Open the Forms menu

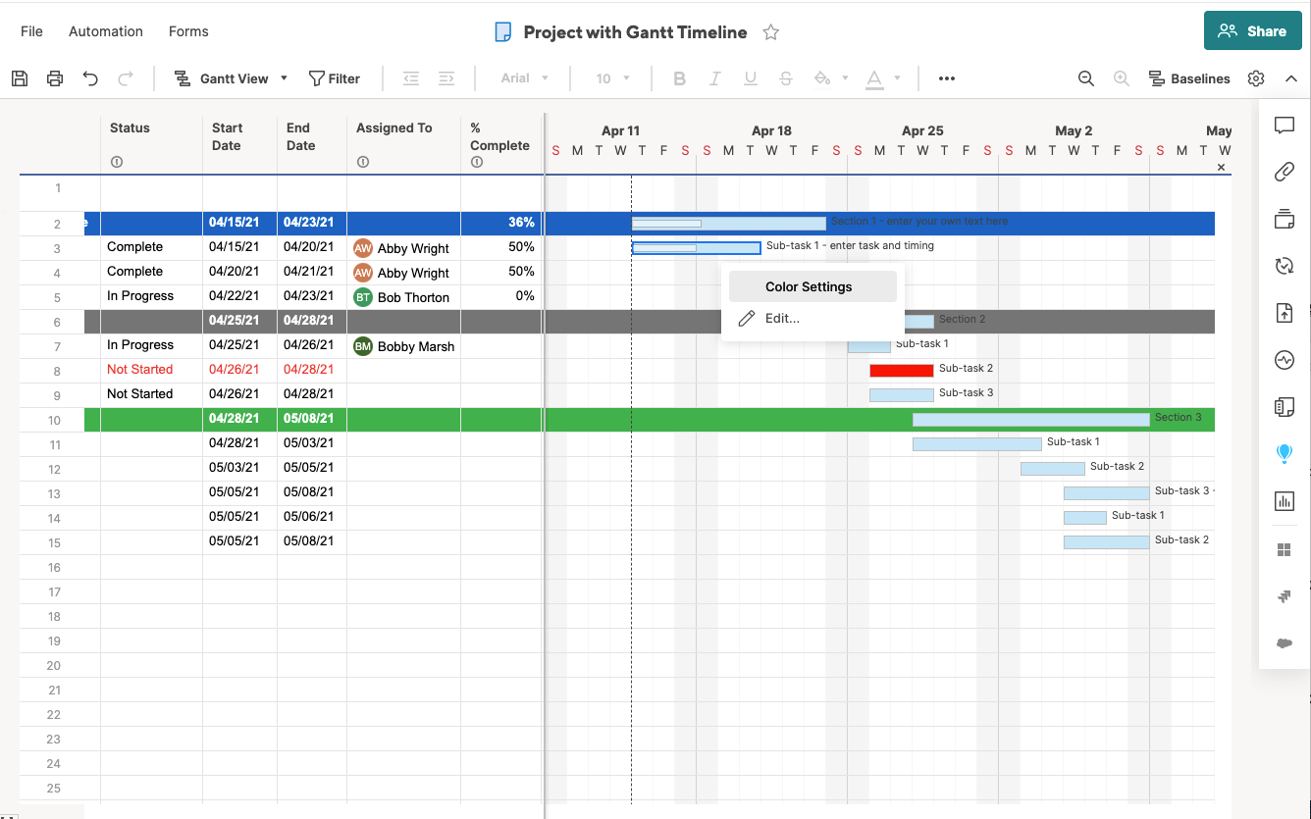188,31
